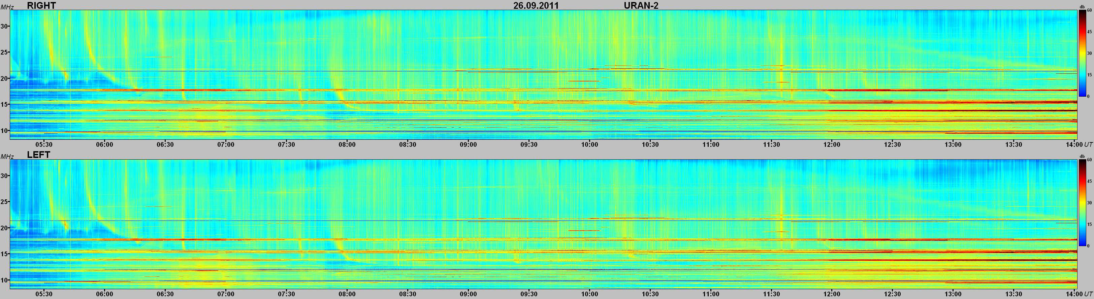Click the 10 MHz label on upper frequency axis
Viewport: 1094px width, 299px height.
click(x=5, y=131)
